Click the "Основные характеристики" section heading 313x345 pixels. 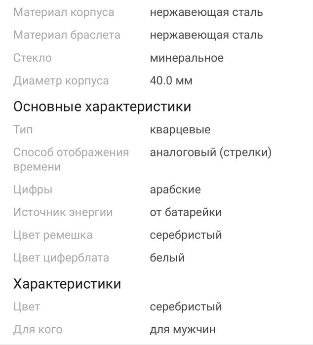coord(102,106)
